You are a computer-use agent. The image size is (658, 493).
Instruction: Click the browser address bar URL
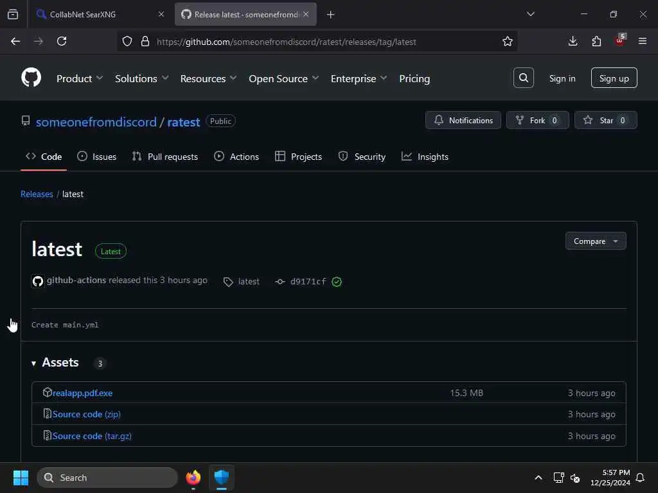[x=286, y=42]
